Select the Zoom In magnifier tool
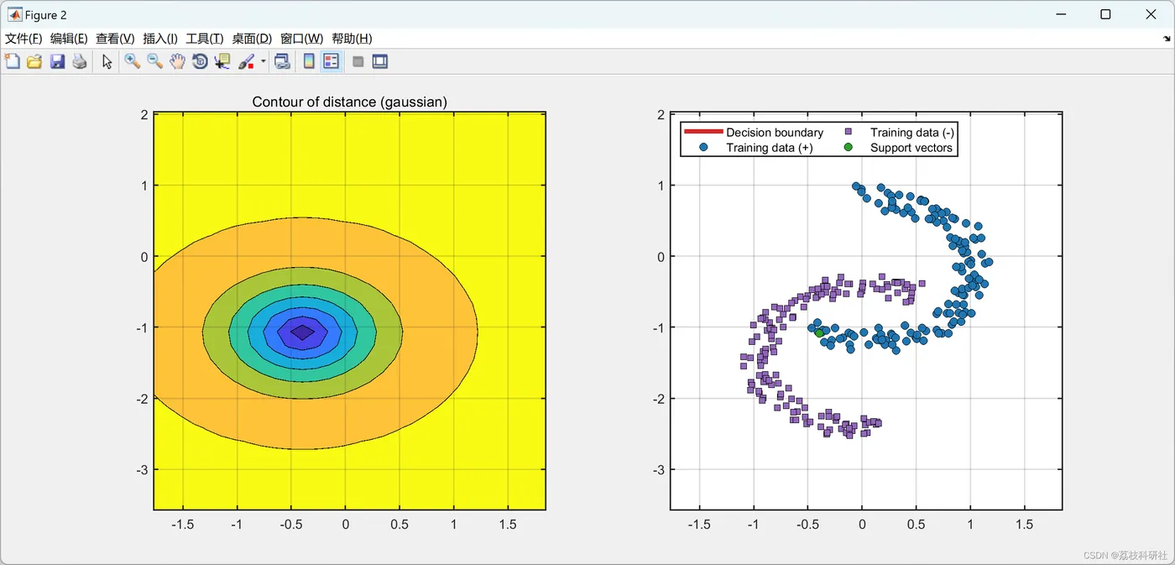The height and width of the screenshot is (565, 1175). tap(132, 61)
